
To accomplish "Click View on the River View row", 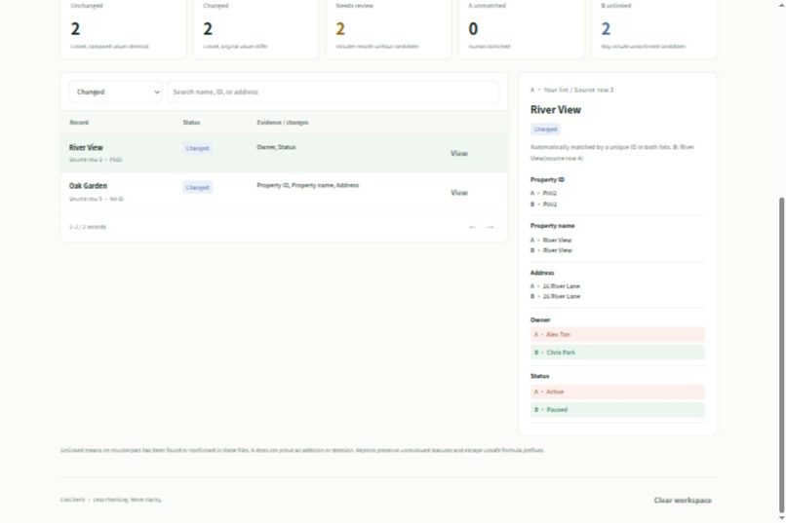I will coord(458,154).
